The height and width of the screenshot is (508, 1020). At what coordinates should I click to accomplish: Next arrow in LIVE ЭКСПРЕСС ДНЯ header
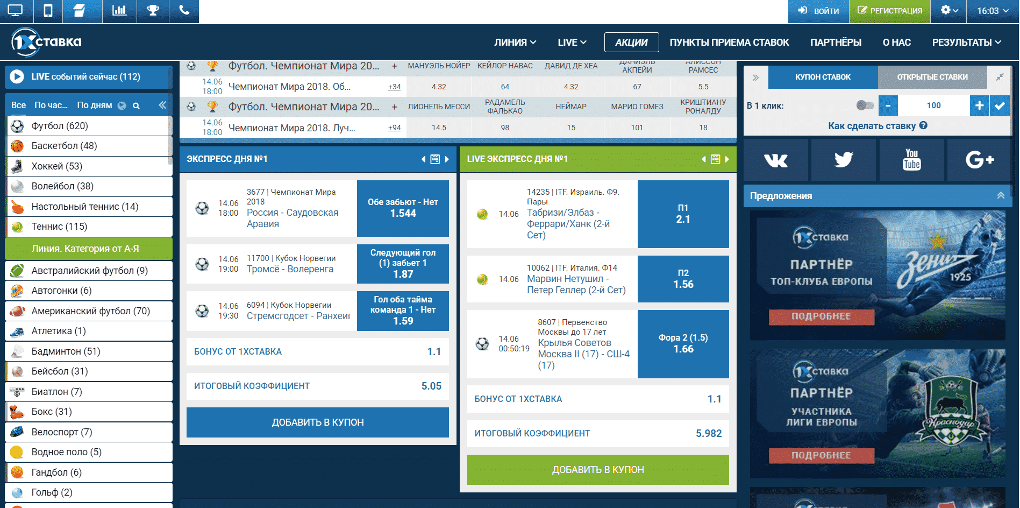[x=727, y=159]
